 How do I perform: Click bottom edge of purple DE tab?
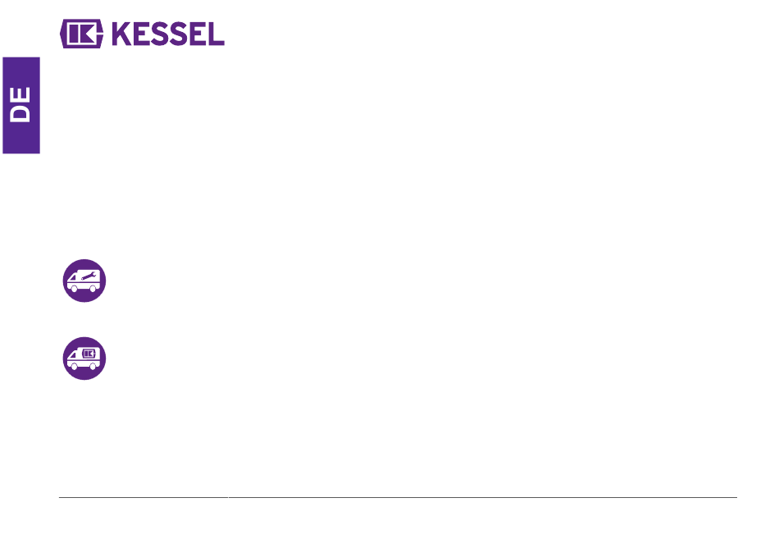click(x=21, y=152)
